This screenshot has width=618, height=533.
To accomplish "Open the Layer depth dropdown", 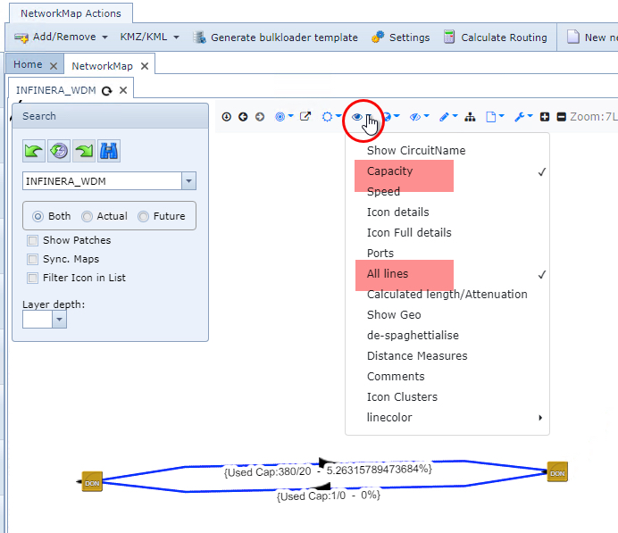I will [x=60, y=320].
